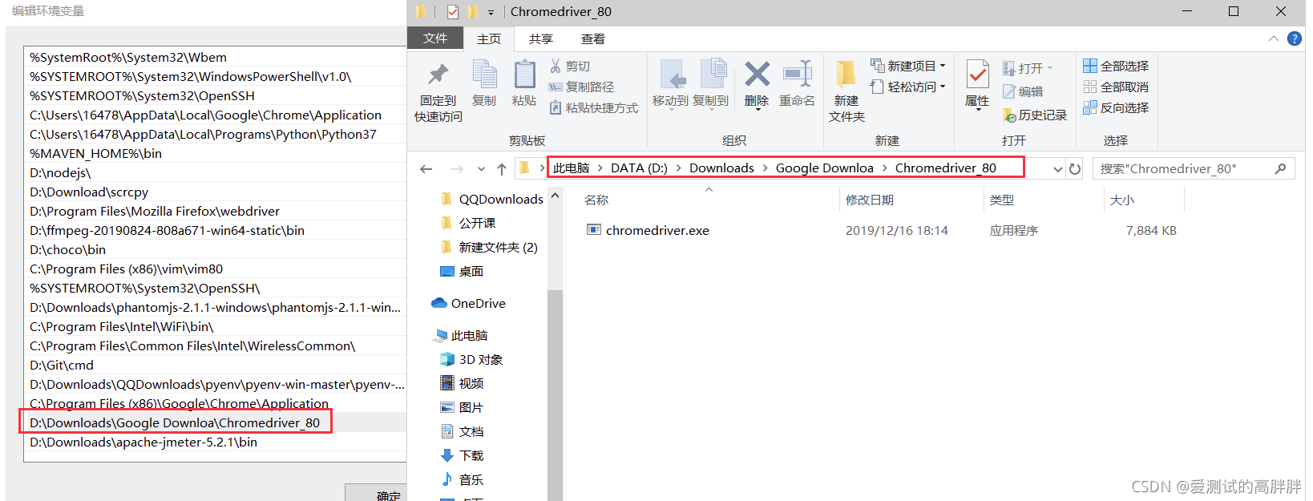Sort by the Name (名称) column header

(x=596, y=200)
